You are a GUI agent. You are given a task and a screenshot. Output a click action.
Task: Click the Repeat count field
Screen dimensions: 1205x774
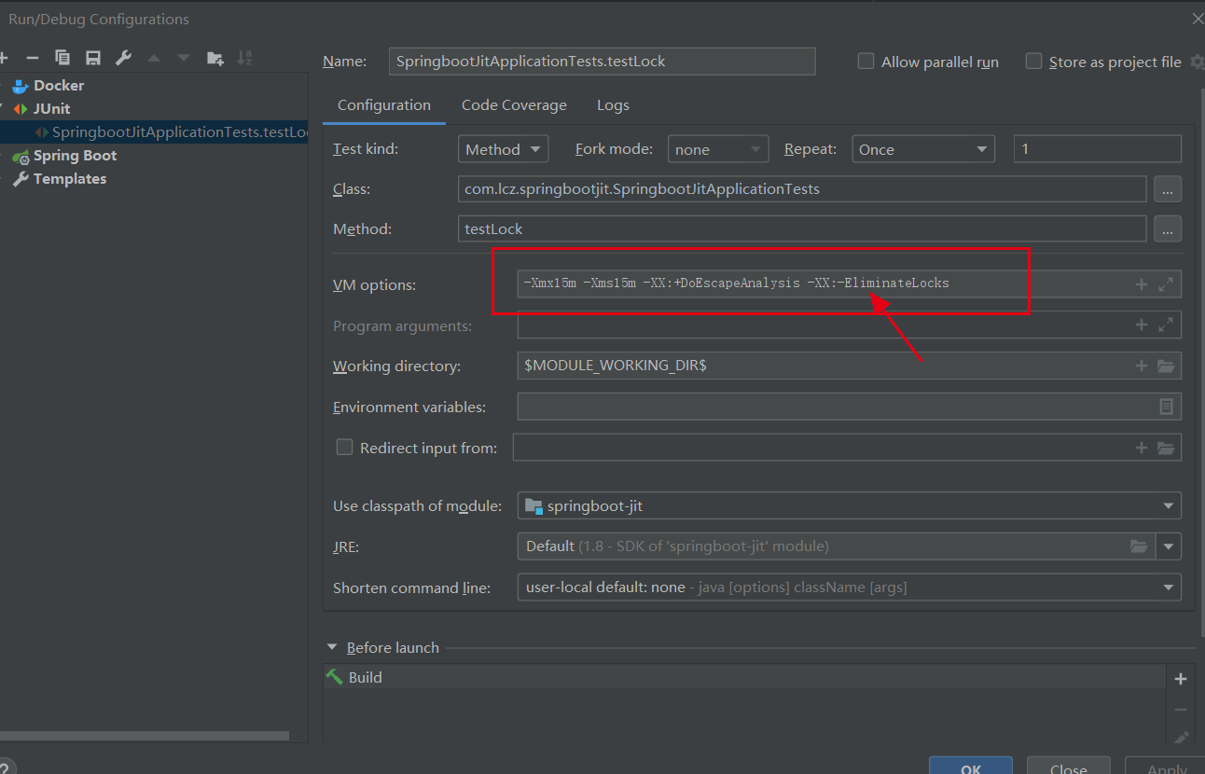pos(1098,149)
